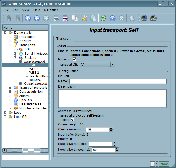Cut the item using the scissors icon
Viewport: 176px width, 168px height.
coord(84,18)
